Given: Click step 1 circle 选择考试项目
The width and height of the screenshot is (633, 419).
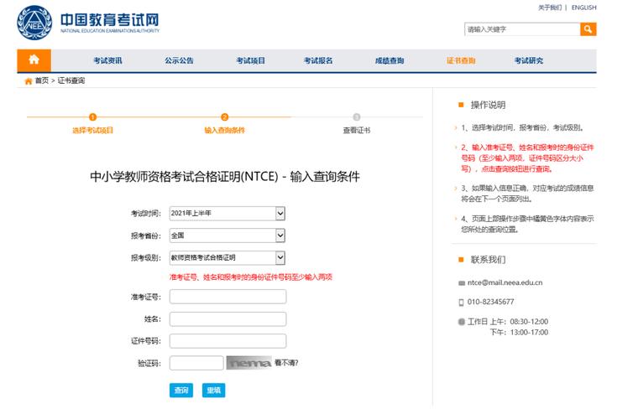Looking at the screenshot, I should point(92,116).
